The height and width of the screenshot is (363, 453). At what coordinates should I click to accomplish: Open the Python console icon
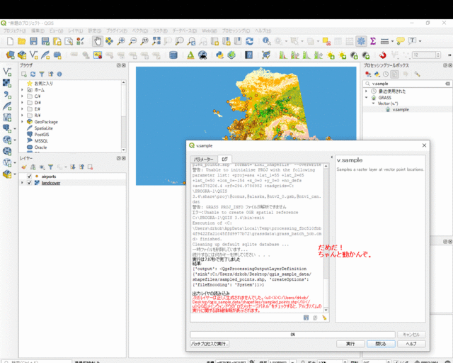(219, 55)
